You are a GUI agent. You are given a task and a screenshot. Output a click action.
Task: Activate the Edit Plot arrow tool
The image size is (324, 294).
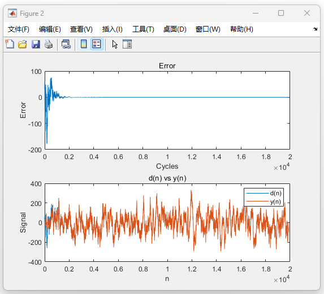click(115, 44)
